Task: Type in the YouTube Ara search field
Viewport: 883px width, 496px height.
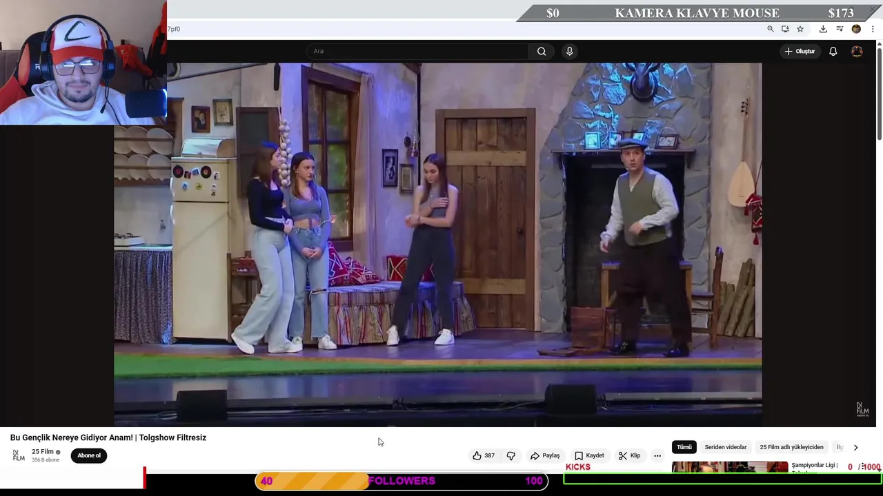Action: pyautogui.click(x=417, y=51)
